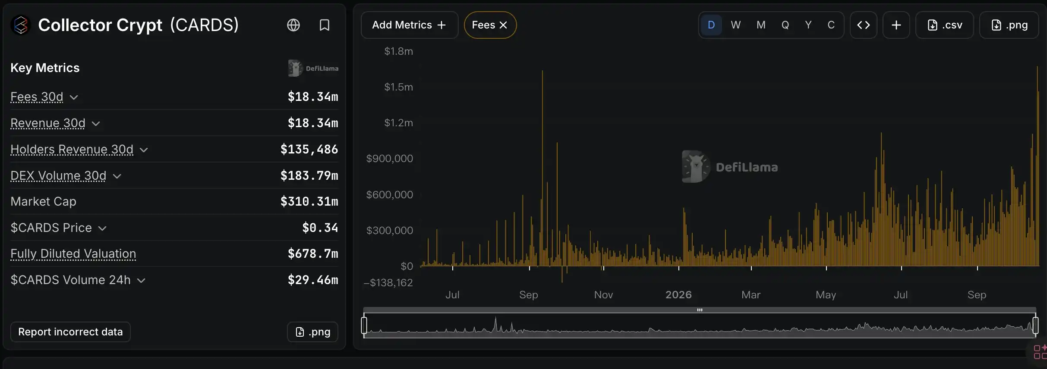This screenshot has width=1047, height=369.
Task: Click the $0.34 price value
Action: (x=320, y=228)
